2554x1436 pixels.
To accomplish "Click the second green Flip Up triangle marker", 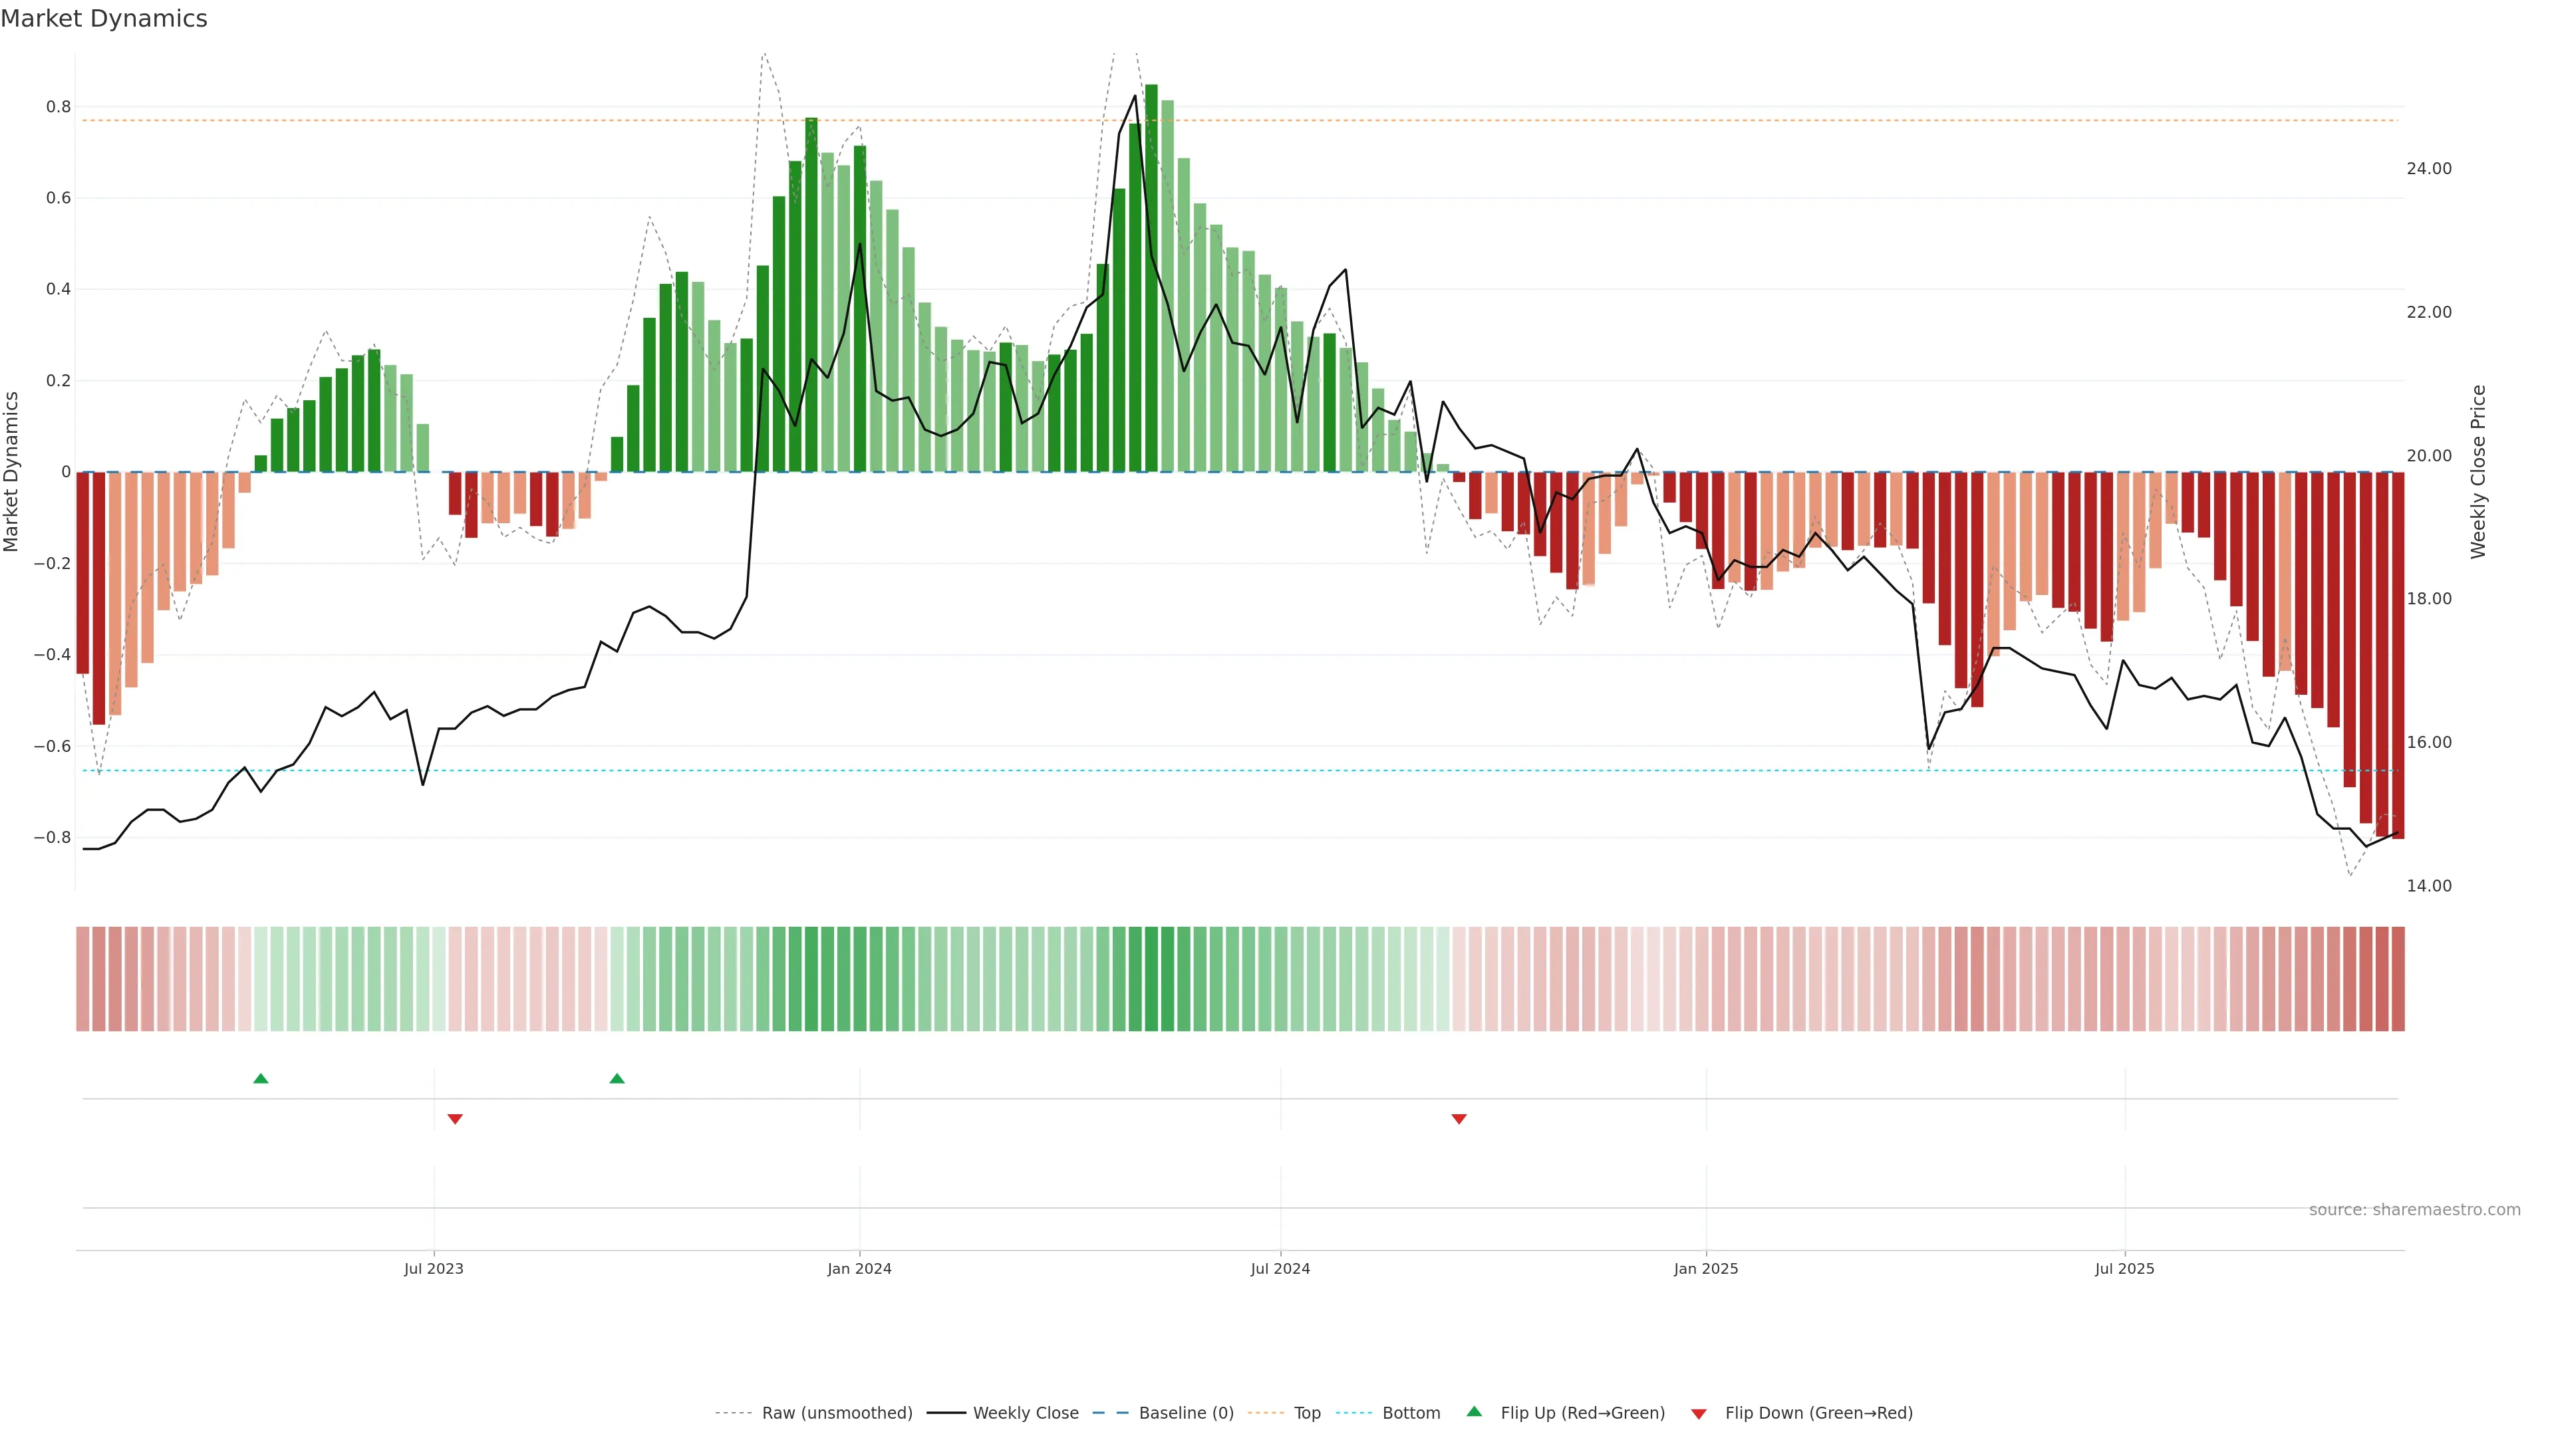I will [617, 1078].
